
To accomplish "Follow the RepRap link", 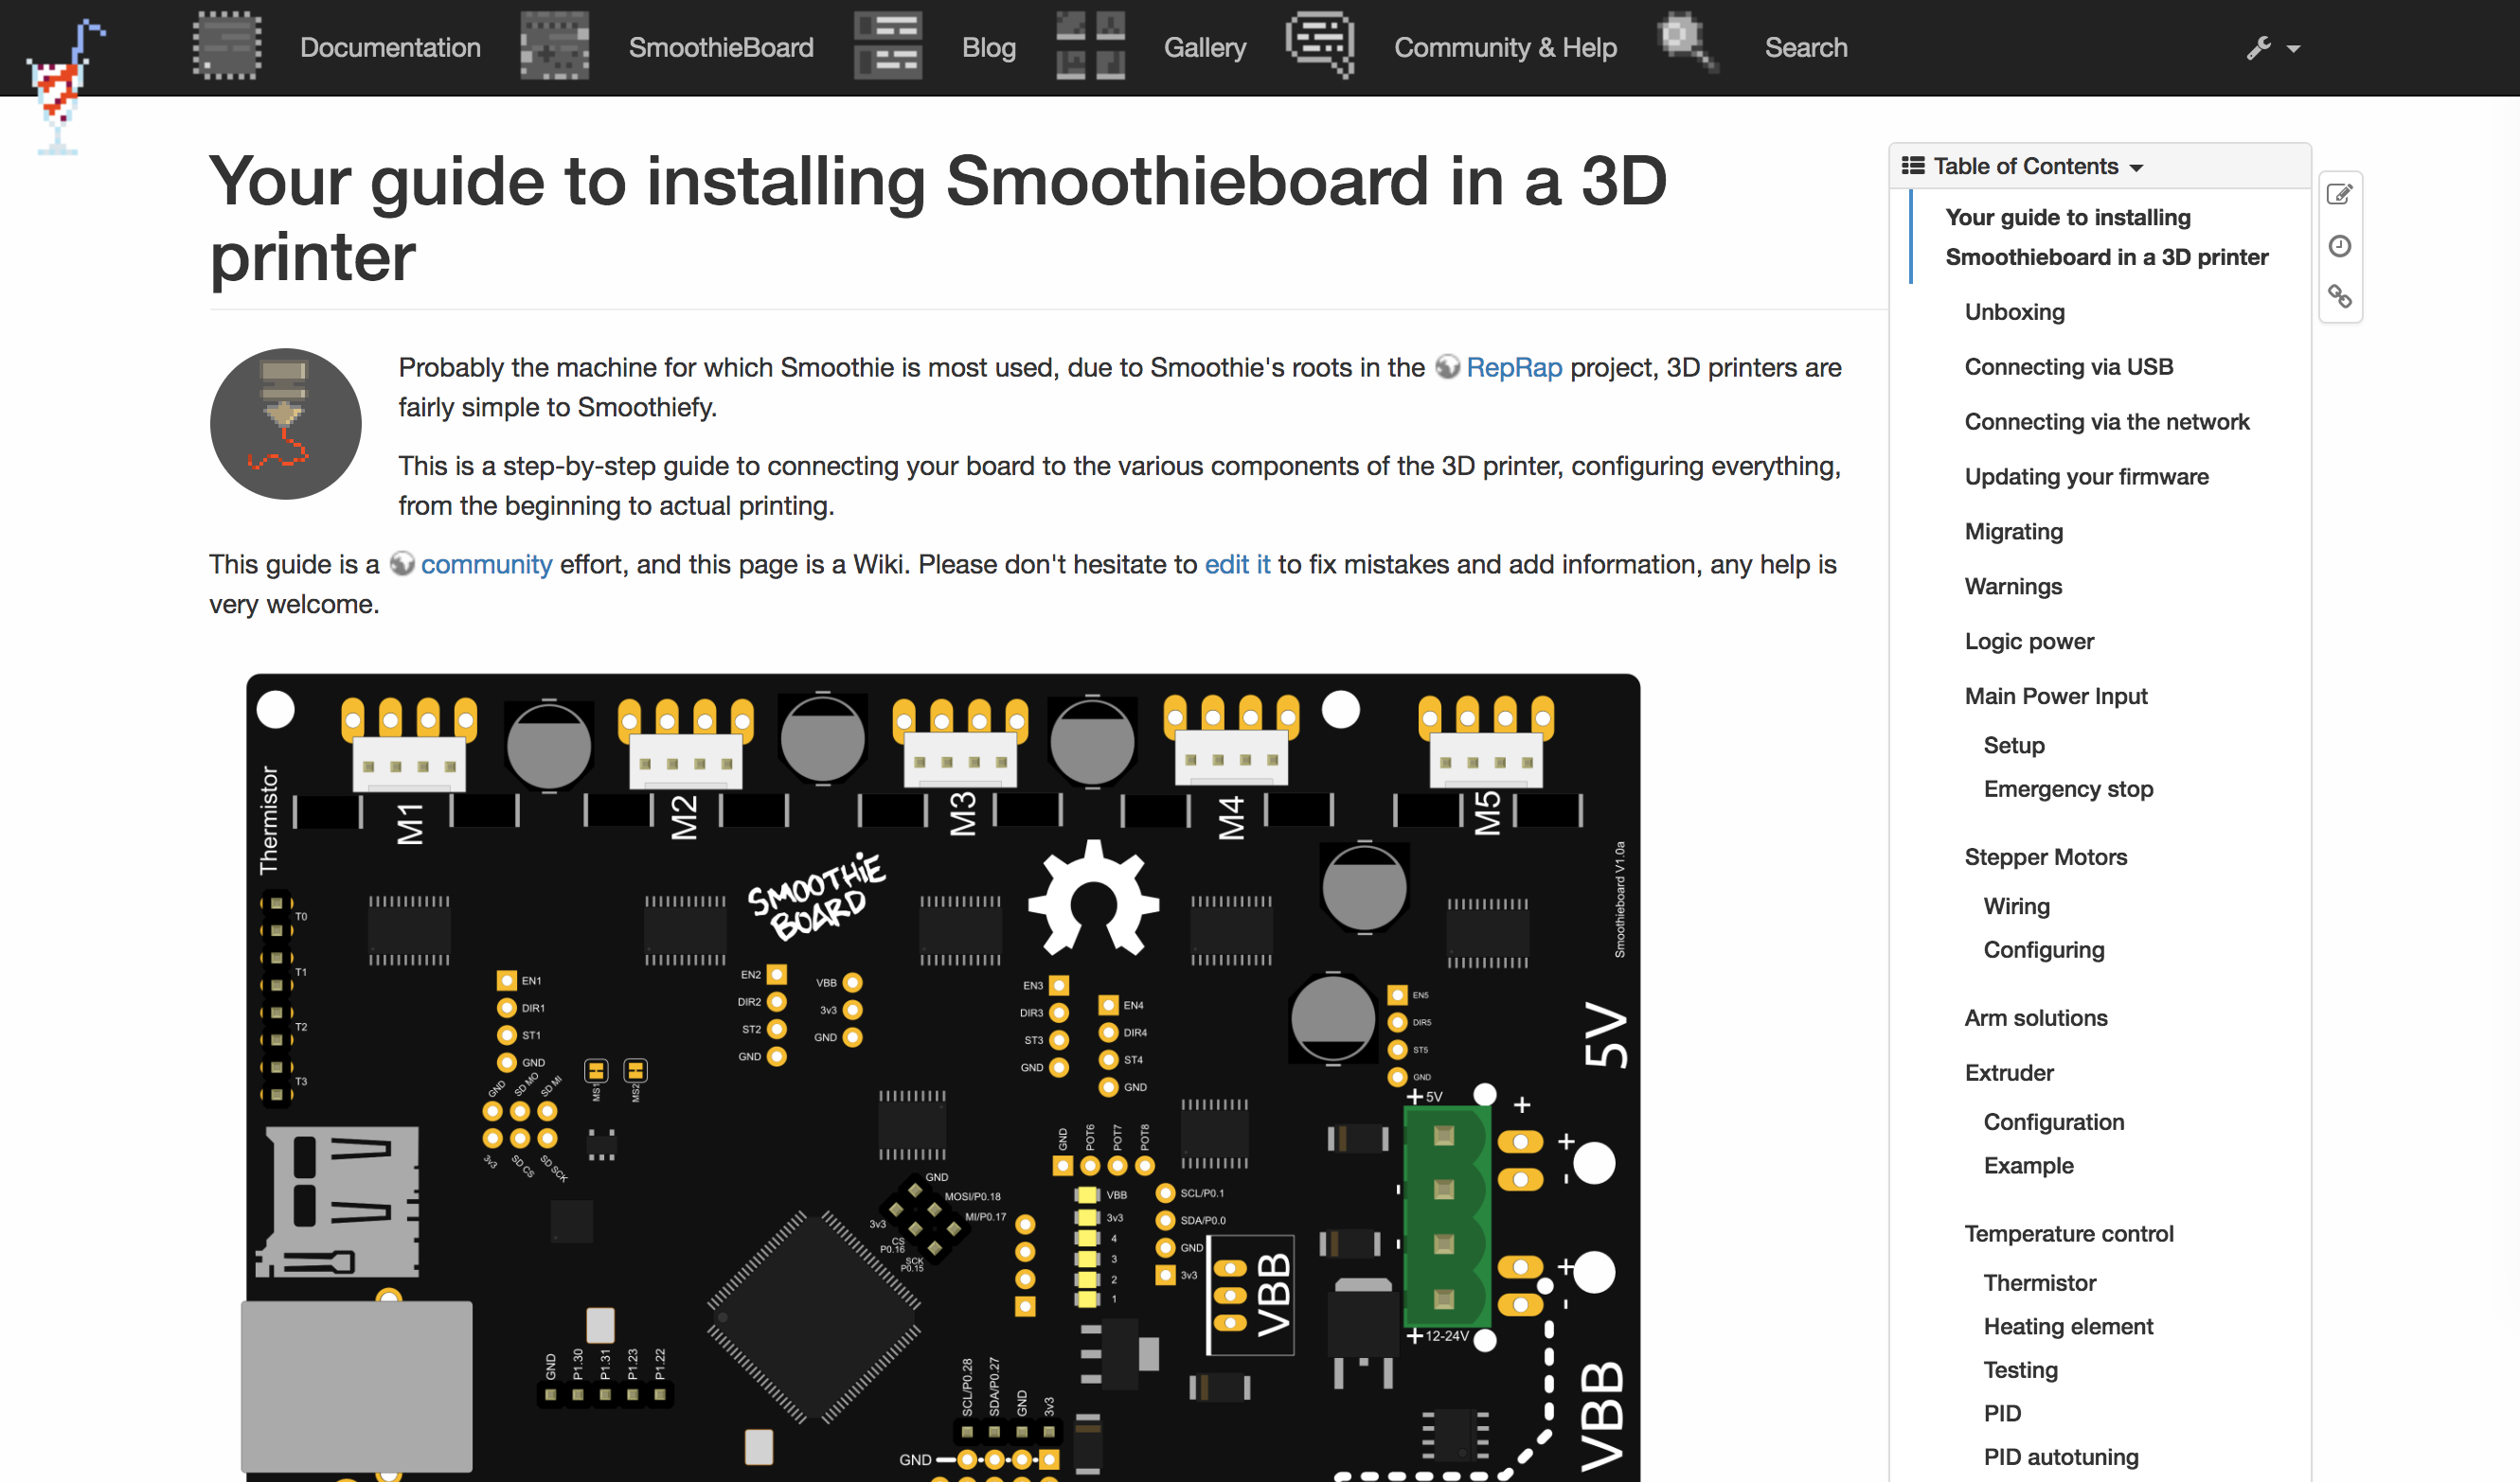I will (x=1514, y=368).
